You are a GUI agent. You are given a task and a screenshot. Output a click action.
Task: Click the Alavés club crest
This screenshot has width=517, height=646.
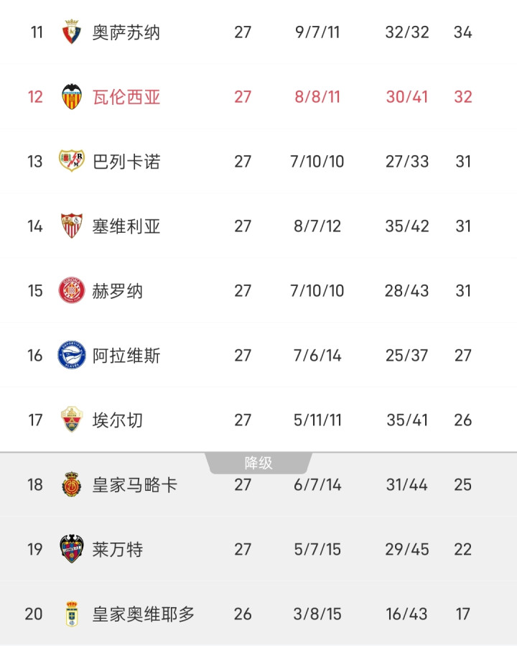(x=72, y=355)
